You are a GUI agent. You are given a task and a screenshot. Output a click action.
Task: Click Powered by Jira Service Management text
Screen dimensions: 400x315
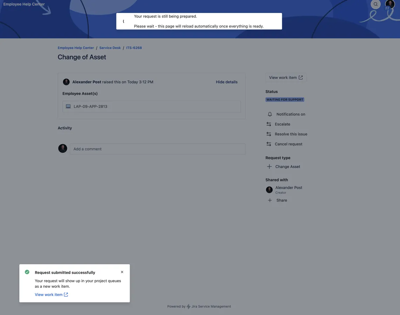pyautogui.click(x=199, y=307)
